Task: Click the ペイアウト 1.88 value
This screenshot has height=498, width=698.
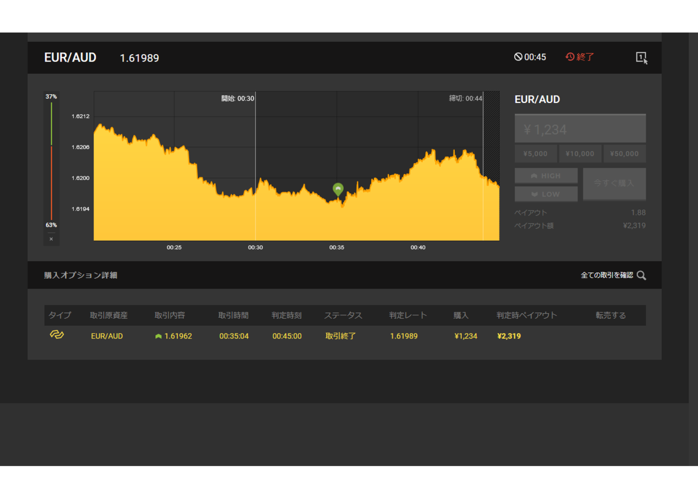Action: (x=638, y=212)
